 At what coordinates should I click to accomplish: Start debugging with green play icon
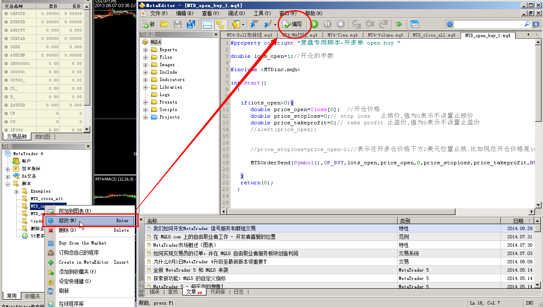pyautogui.click(x=315, y=24)
